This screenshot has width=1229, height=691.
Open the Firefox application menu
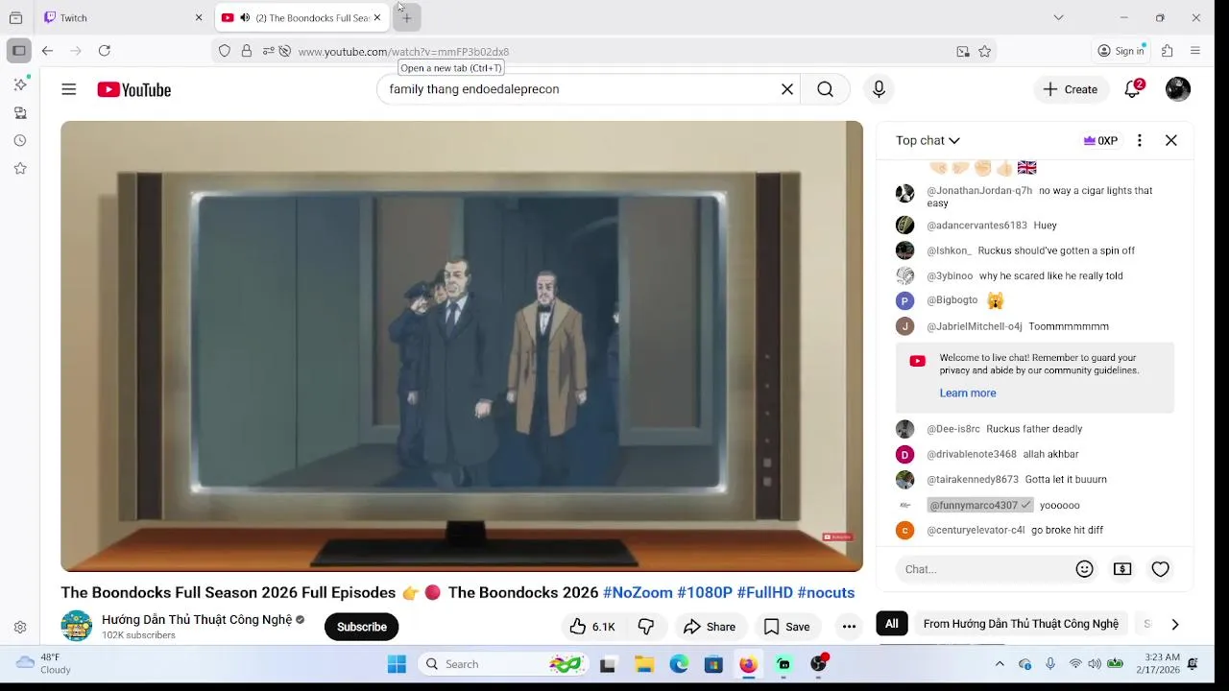click(1195, 51)
